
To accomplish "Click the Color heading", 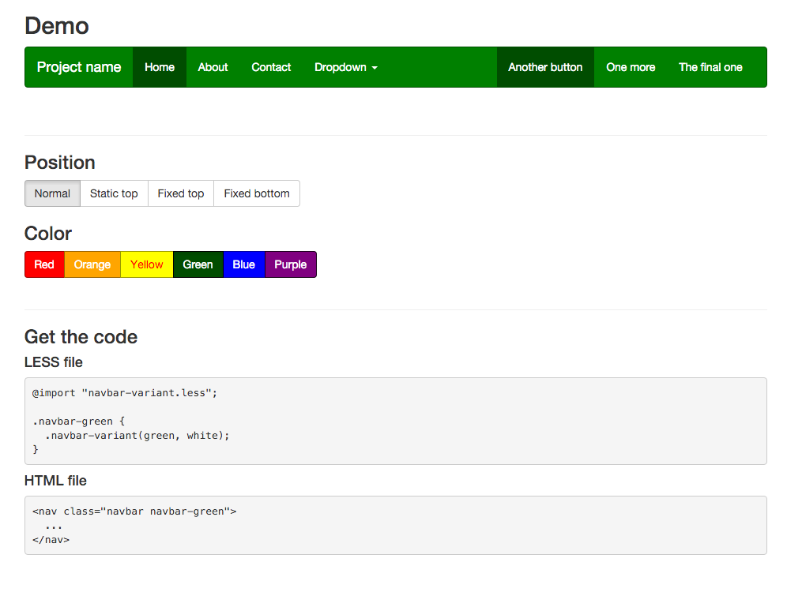I will tap(48, 234).
